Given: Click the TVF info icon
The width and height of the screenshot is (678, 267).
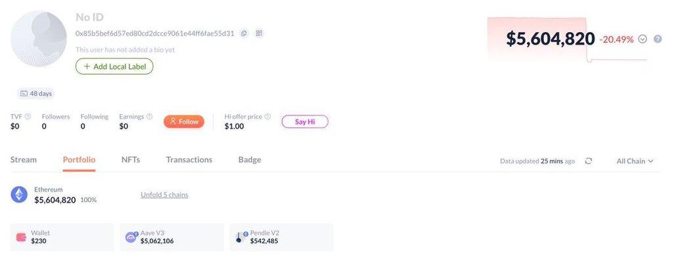Looking at the screenshot, I should tap(28, 117).
